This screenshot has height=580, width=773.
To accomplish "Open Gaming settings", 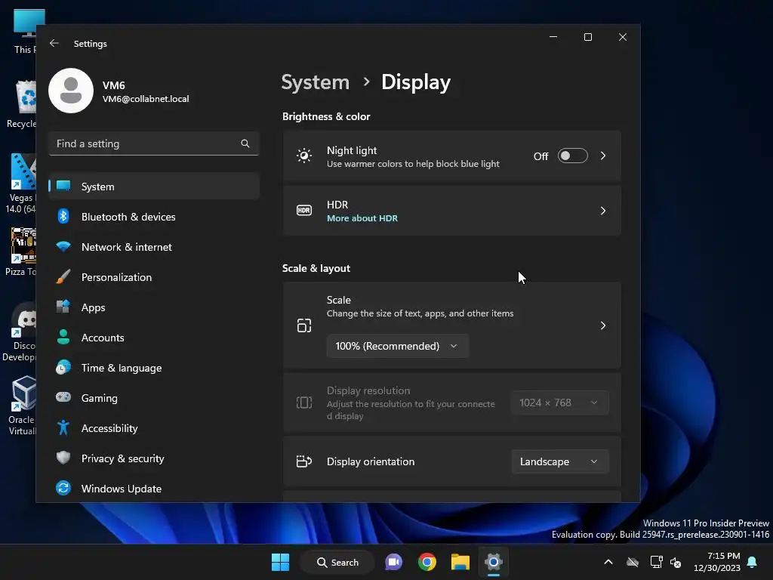I will 154,398.
